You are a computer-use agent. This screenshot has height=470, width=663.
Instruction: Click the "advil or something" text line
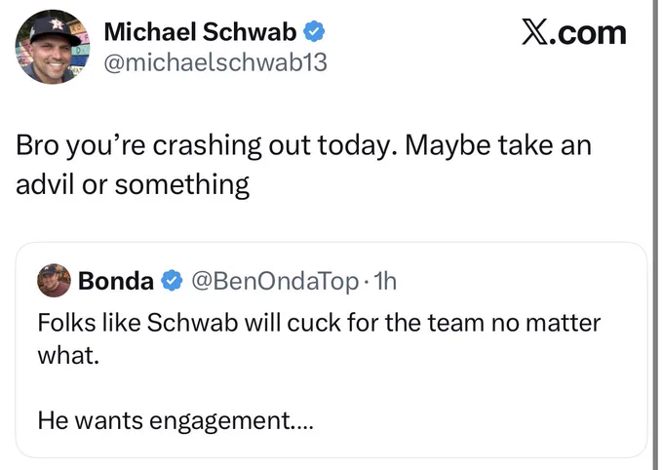pyautogui.click(x=133, y=185)
